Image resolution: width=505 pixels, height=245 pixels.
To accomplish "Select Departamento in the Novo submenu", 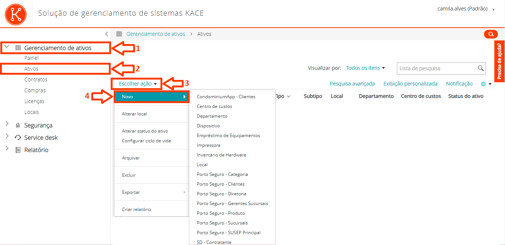I will pyautogui.click(x=212, y=116).
